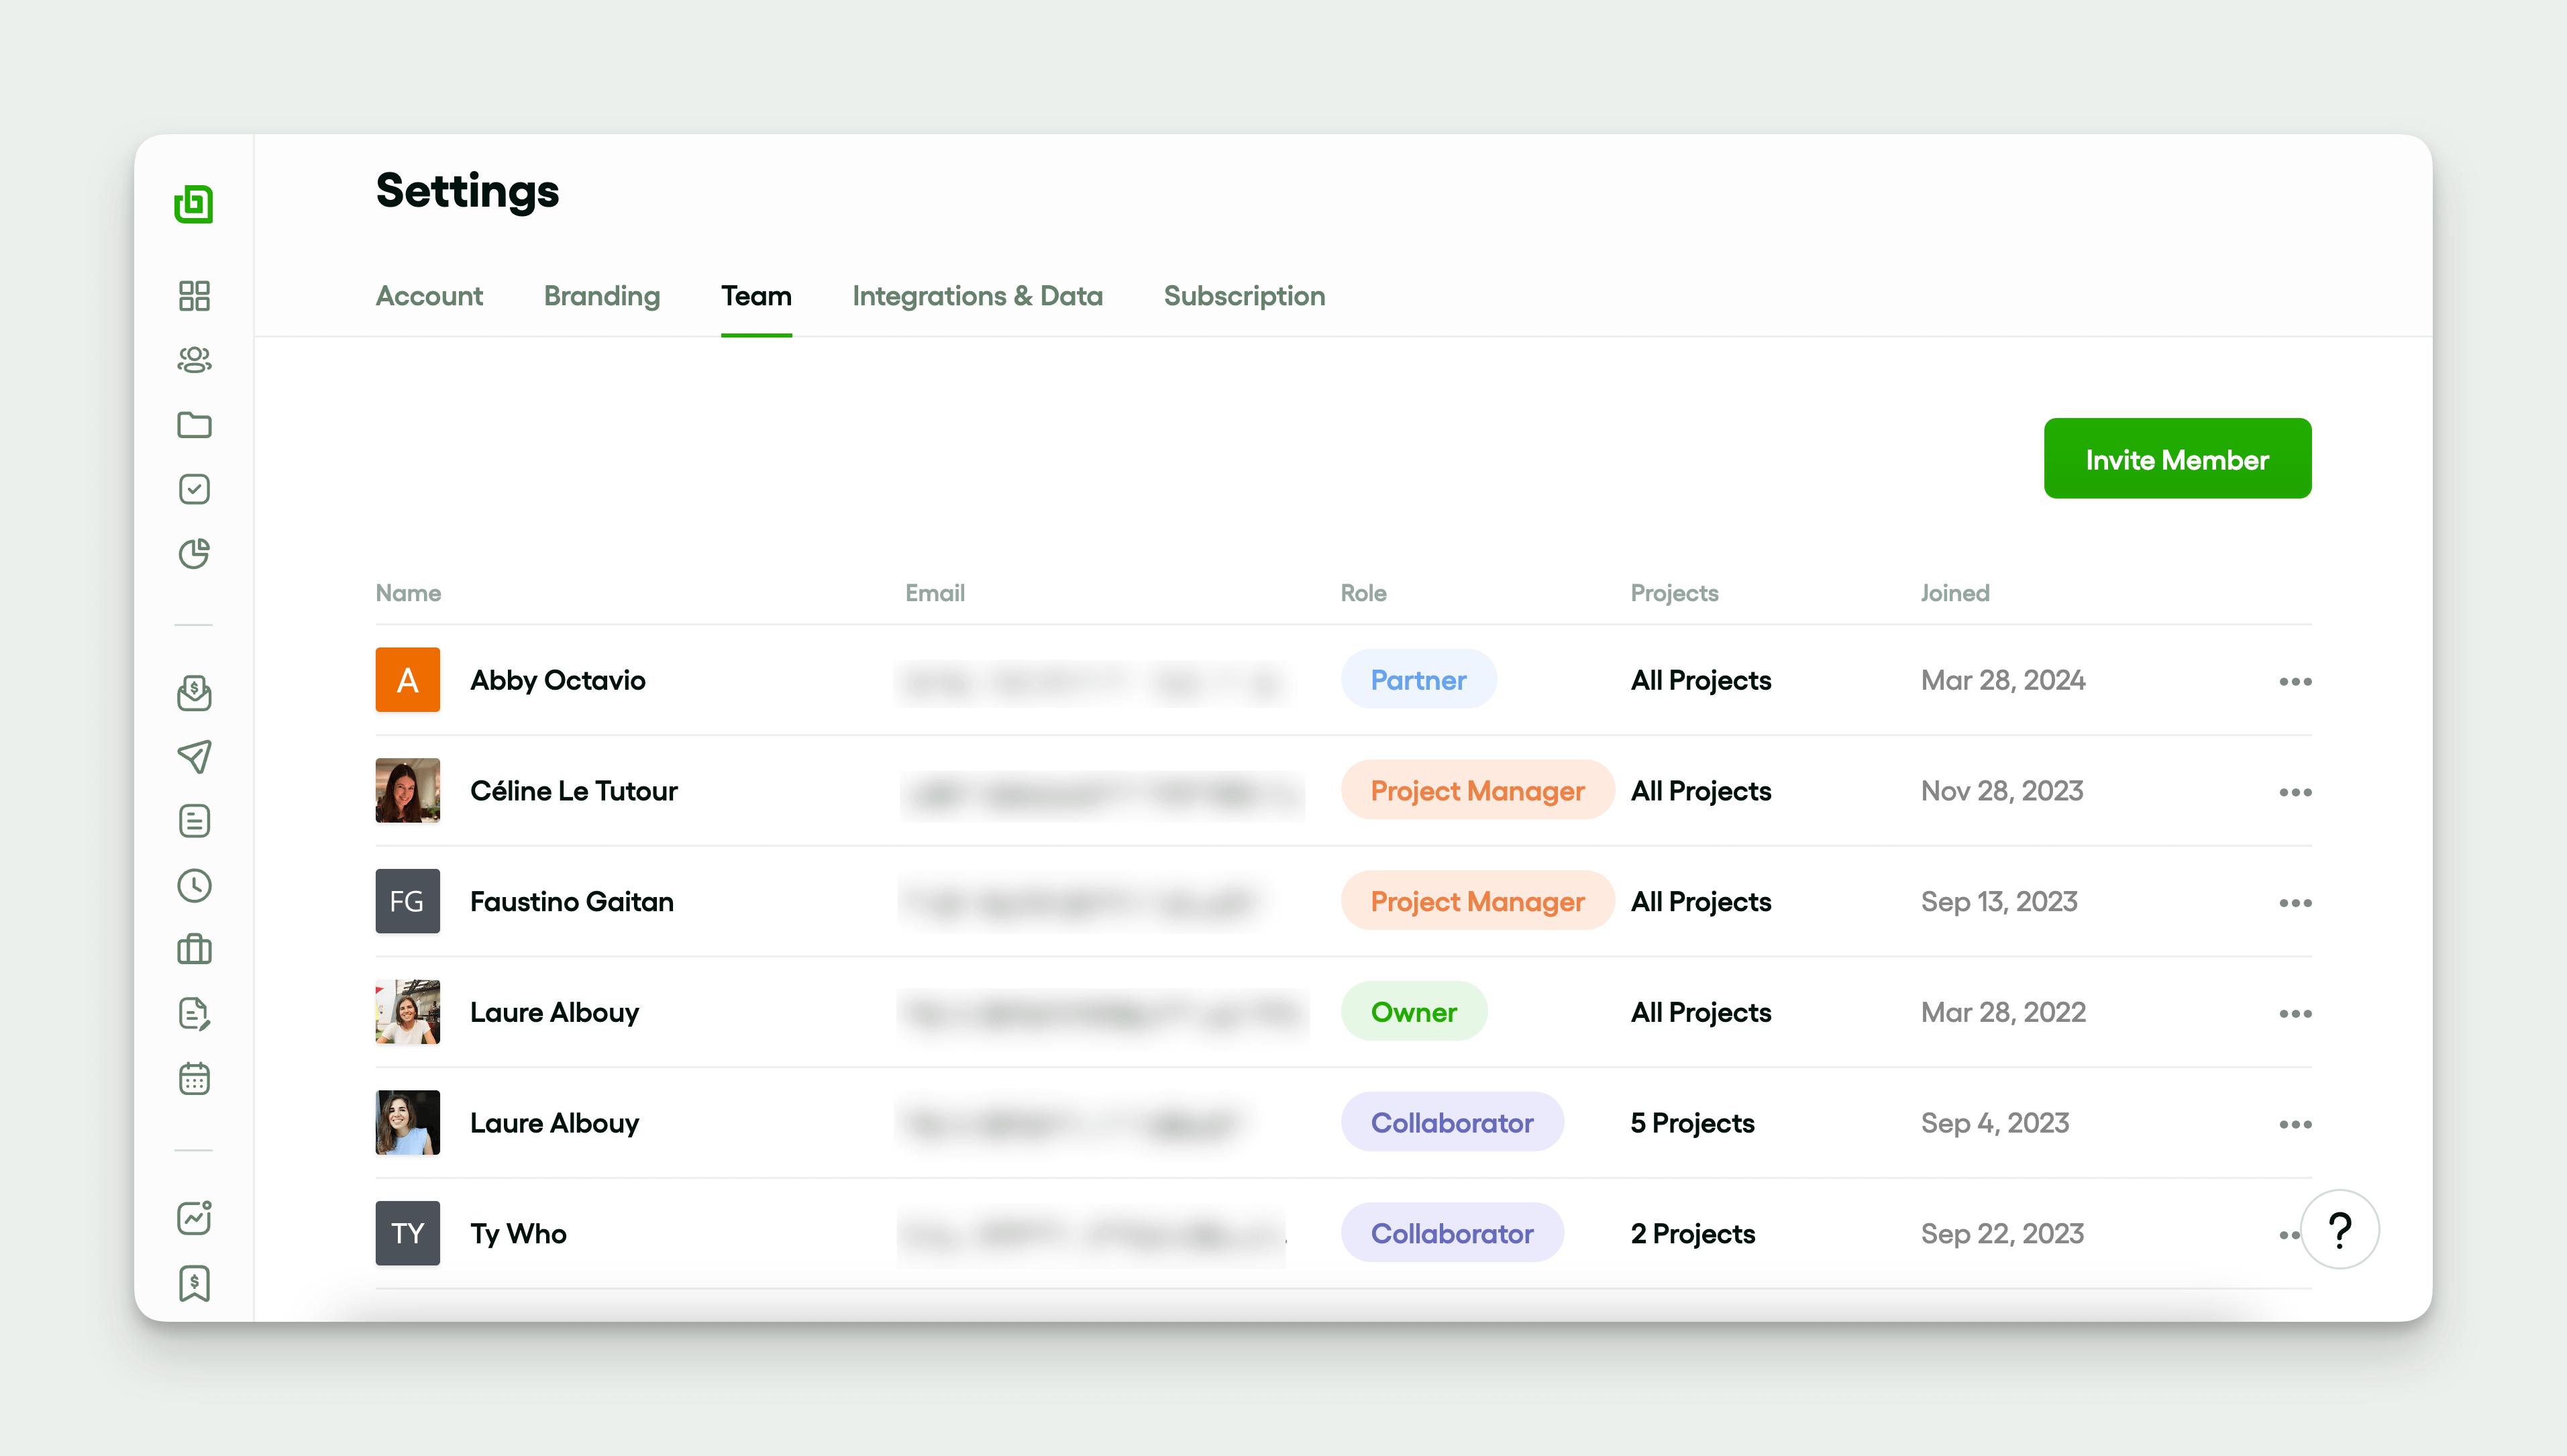Open the Subscription tab
2567x1456 pixels.
[x=1243, y=296]
